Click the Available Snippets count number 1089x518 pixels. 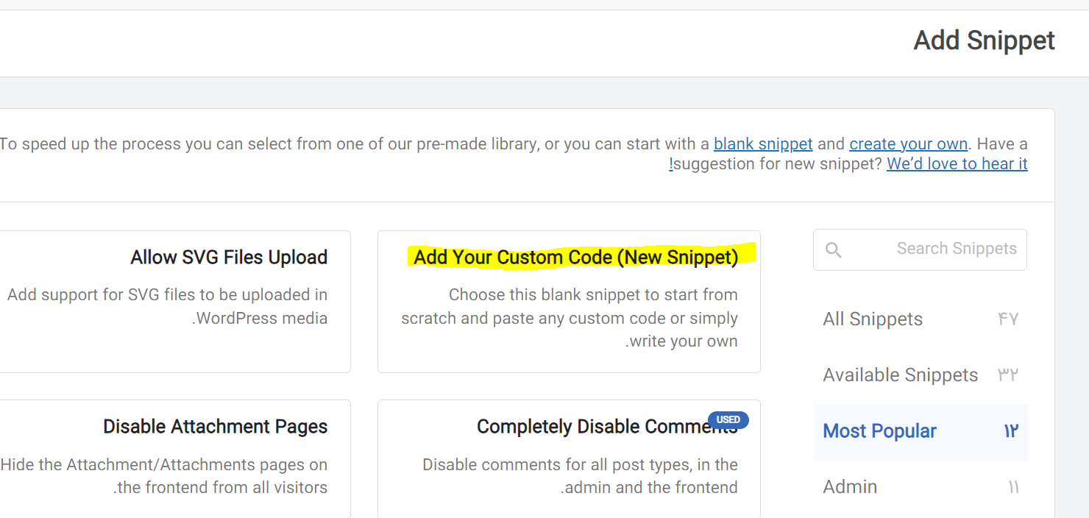click(x=1008, y=375)
